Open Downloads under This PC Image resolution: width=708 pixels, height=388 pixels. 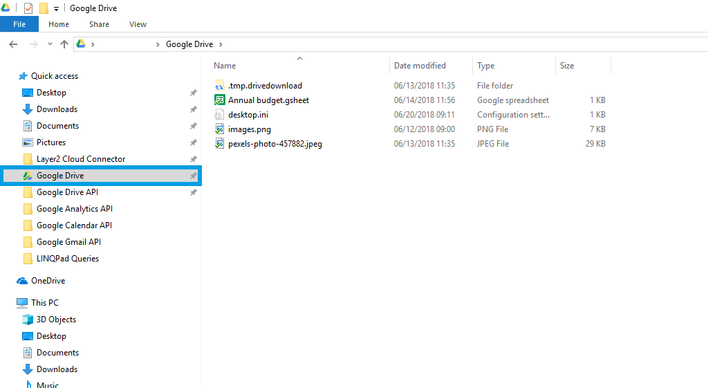[57, 369]
